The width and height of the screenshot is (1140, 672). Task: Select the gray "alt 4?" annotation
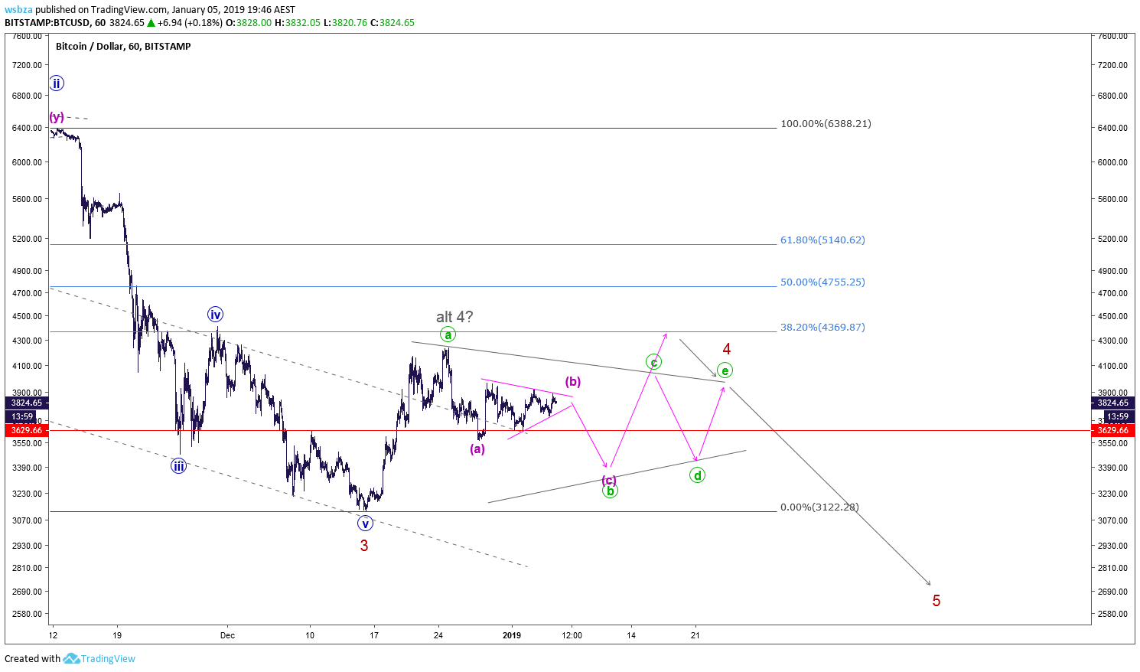pos(454,317)
